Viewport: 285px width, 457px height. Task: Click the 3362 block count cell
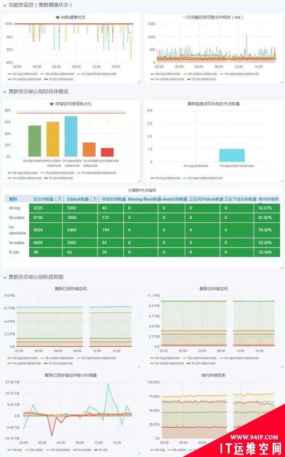click(80, 242)
